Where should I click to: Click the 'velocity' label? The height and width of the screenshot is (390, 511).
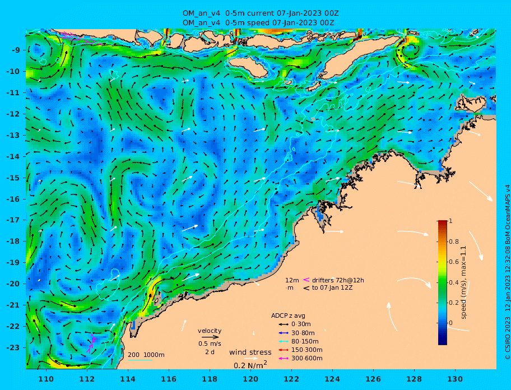210,331
